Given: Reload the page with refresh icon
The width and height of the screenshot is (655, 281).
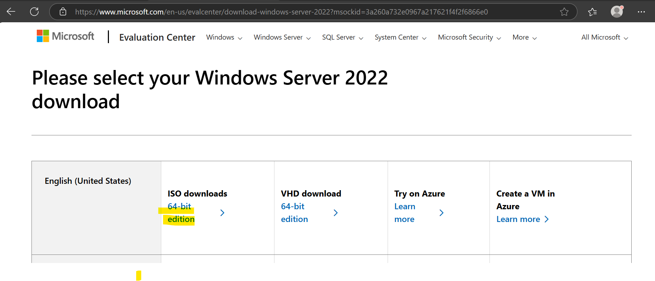Looking at the screenshot, I should [34, 12].
